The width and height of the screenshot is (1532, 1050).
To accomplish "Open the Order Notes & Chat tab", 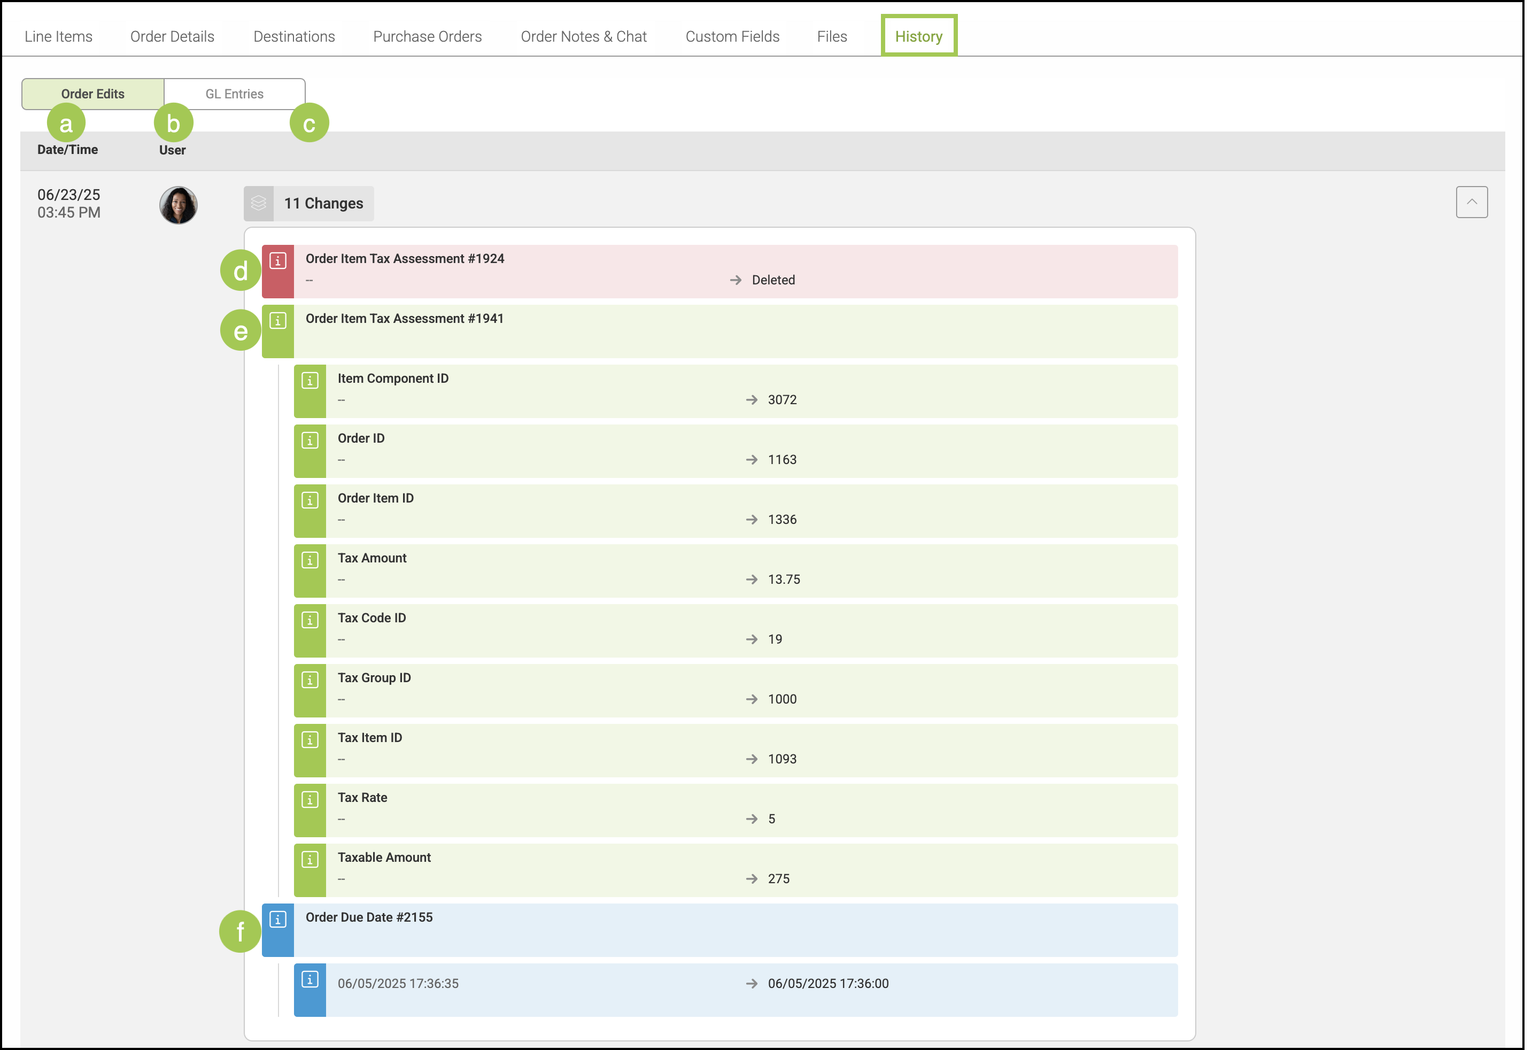I will (583, 36).
